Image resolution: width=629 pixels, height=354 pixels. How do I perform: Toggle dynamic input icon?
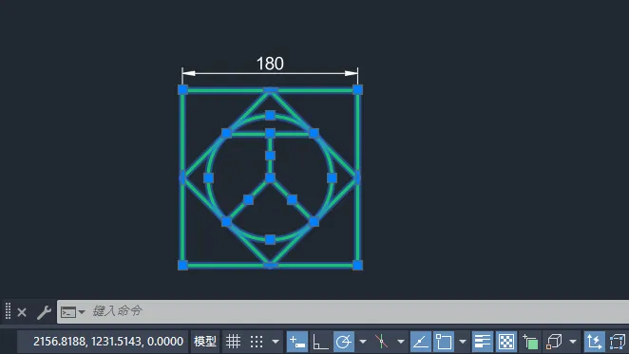pos(297,342)
